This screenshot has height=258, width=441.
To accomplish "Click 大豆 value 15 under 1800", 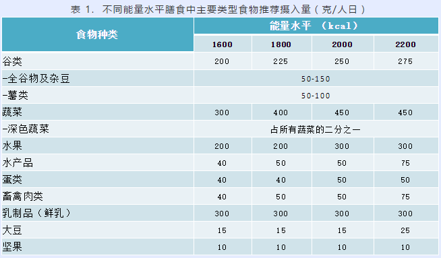I will click(x=281, y=230).
